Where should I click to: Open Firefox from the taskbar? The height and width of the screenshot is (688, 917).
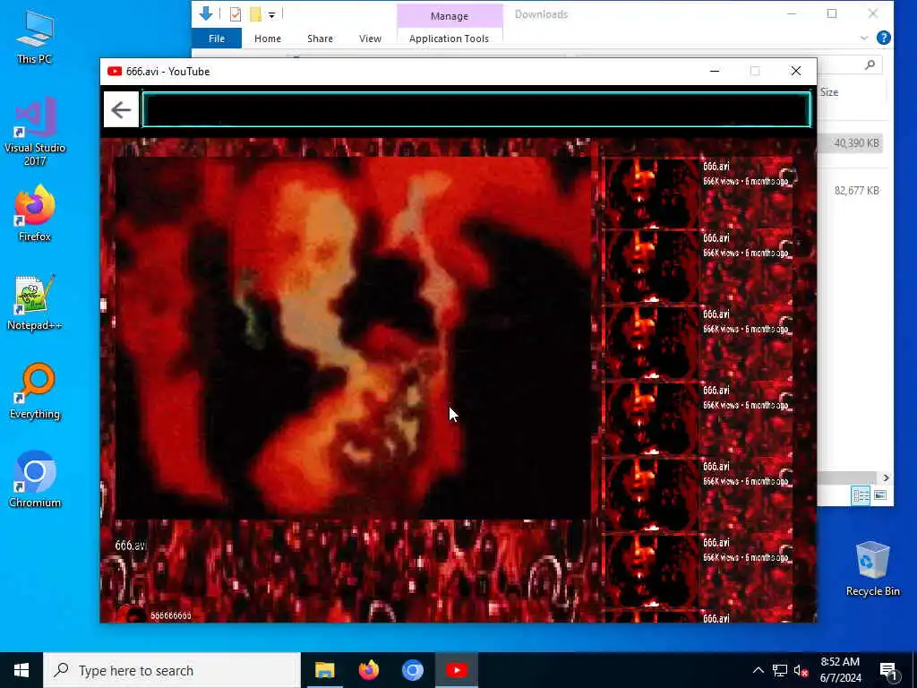(x=368, y=670)
